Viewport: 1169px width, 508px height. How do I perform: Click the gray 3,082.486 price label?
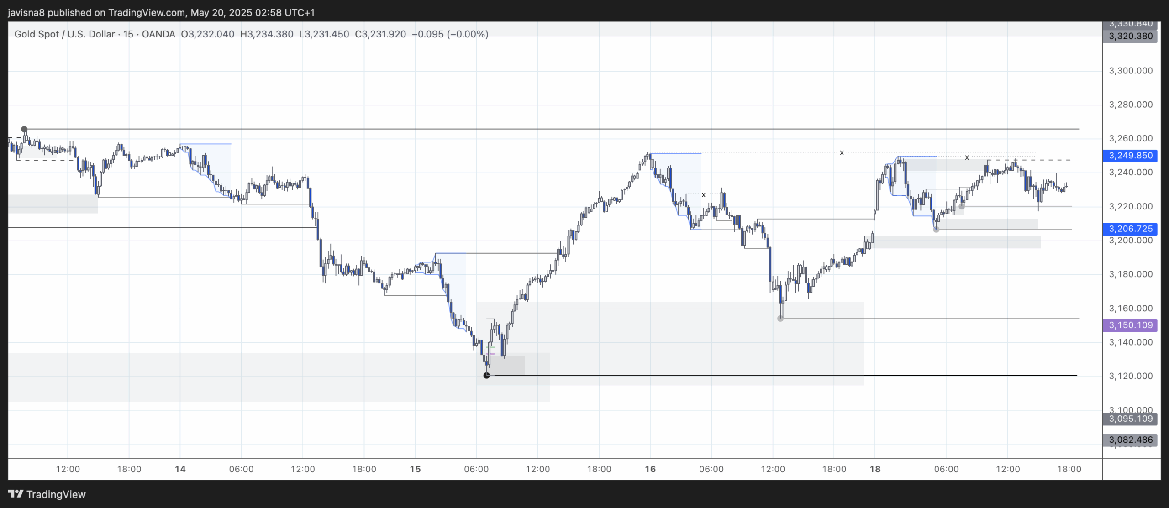click(1130, 440)
